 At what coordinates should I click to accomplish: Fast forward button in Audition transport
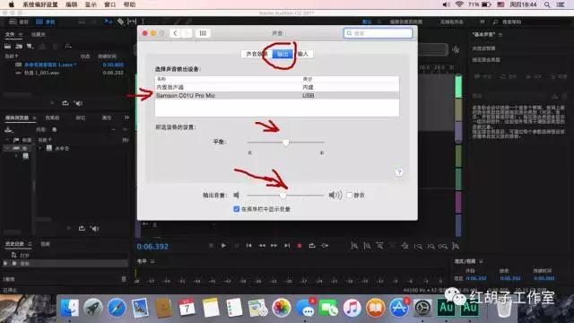(x=274, y=246)
